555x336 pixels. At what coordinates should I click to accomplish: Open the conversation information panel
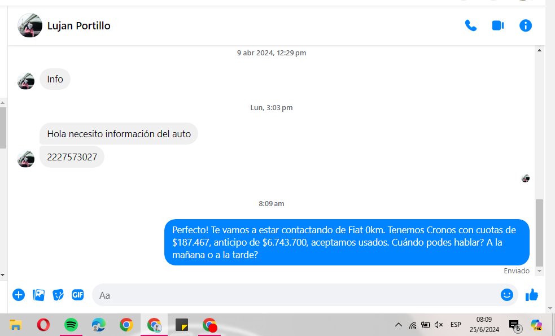coord(526,25)
